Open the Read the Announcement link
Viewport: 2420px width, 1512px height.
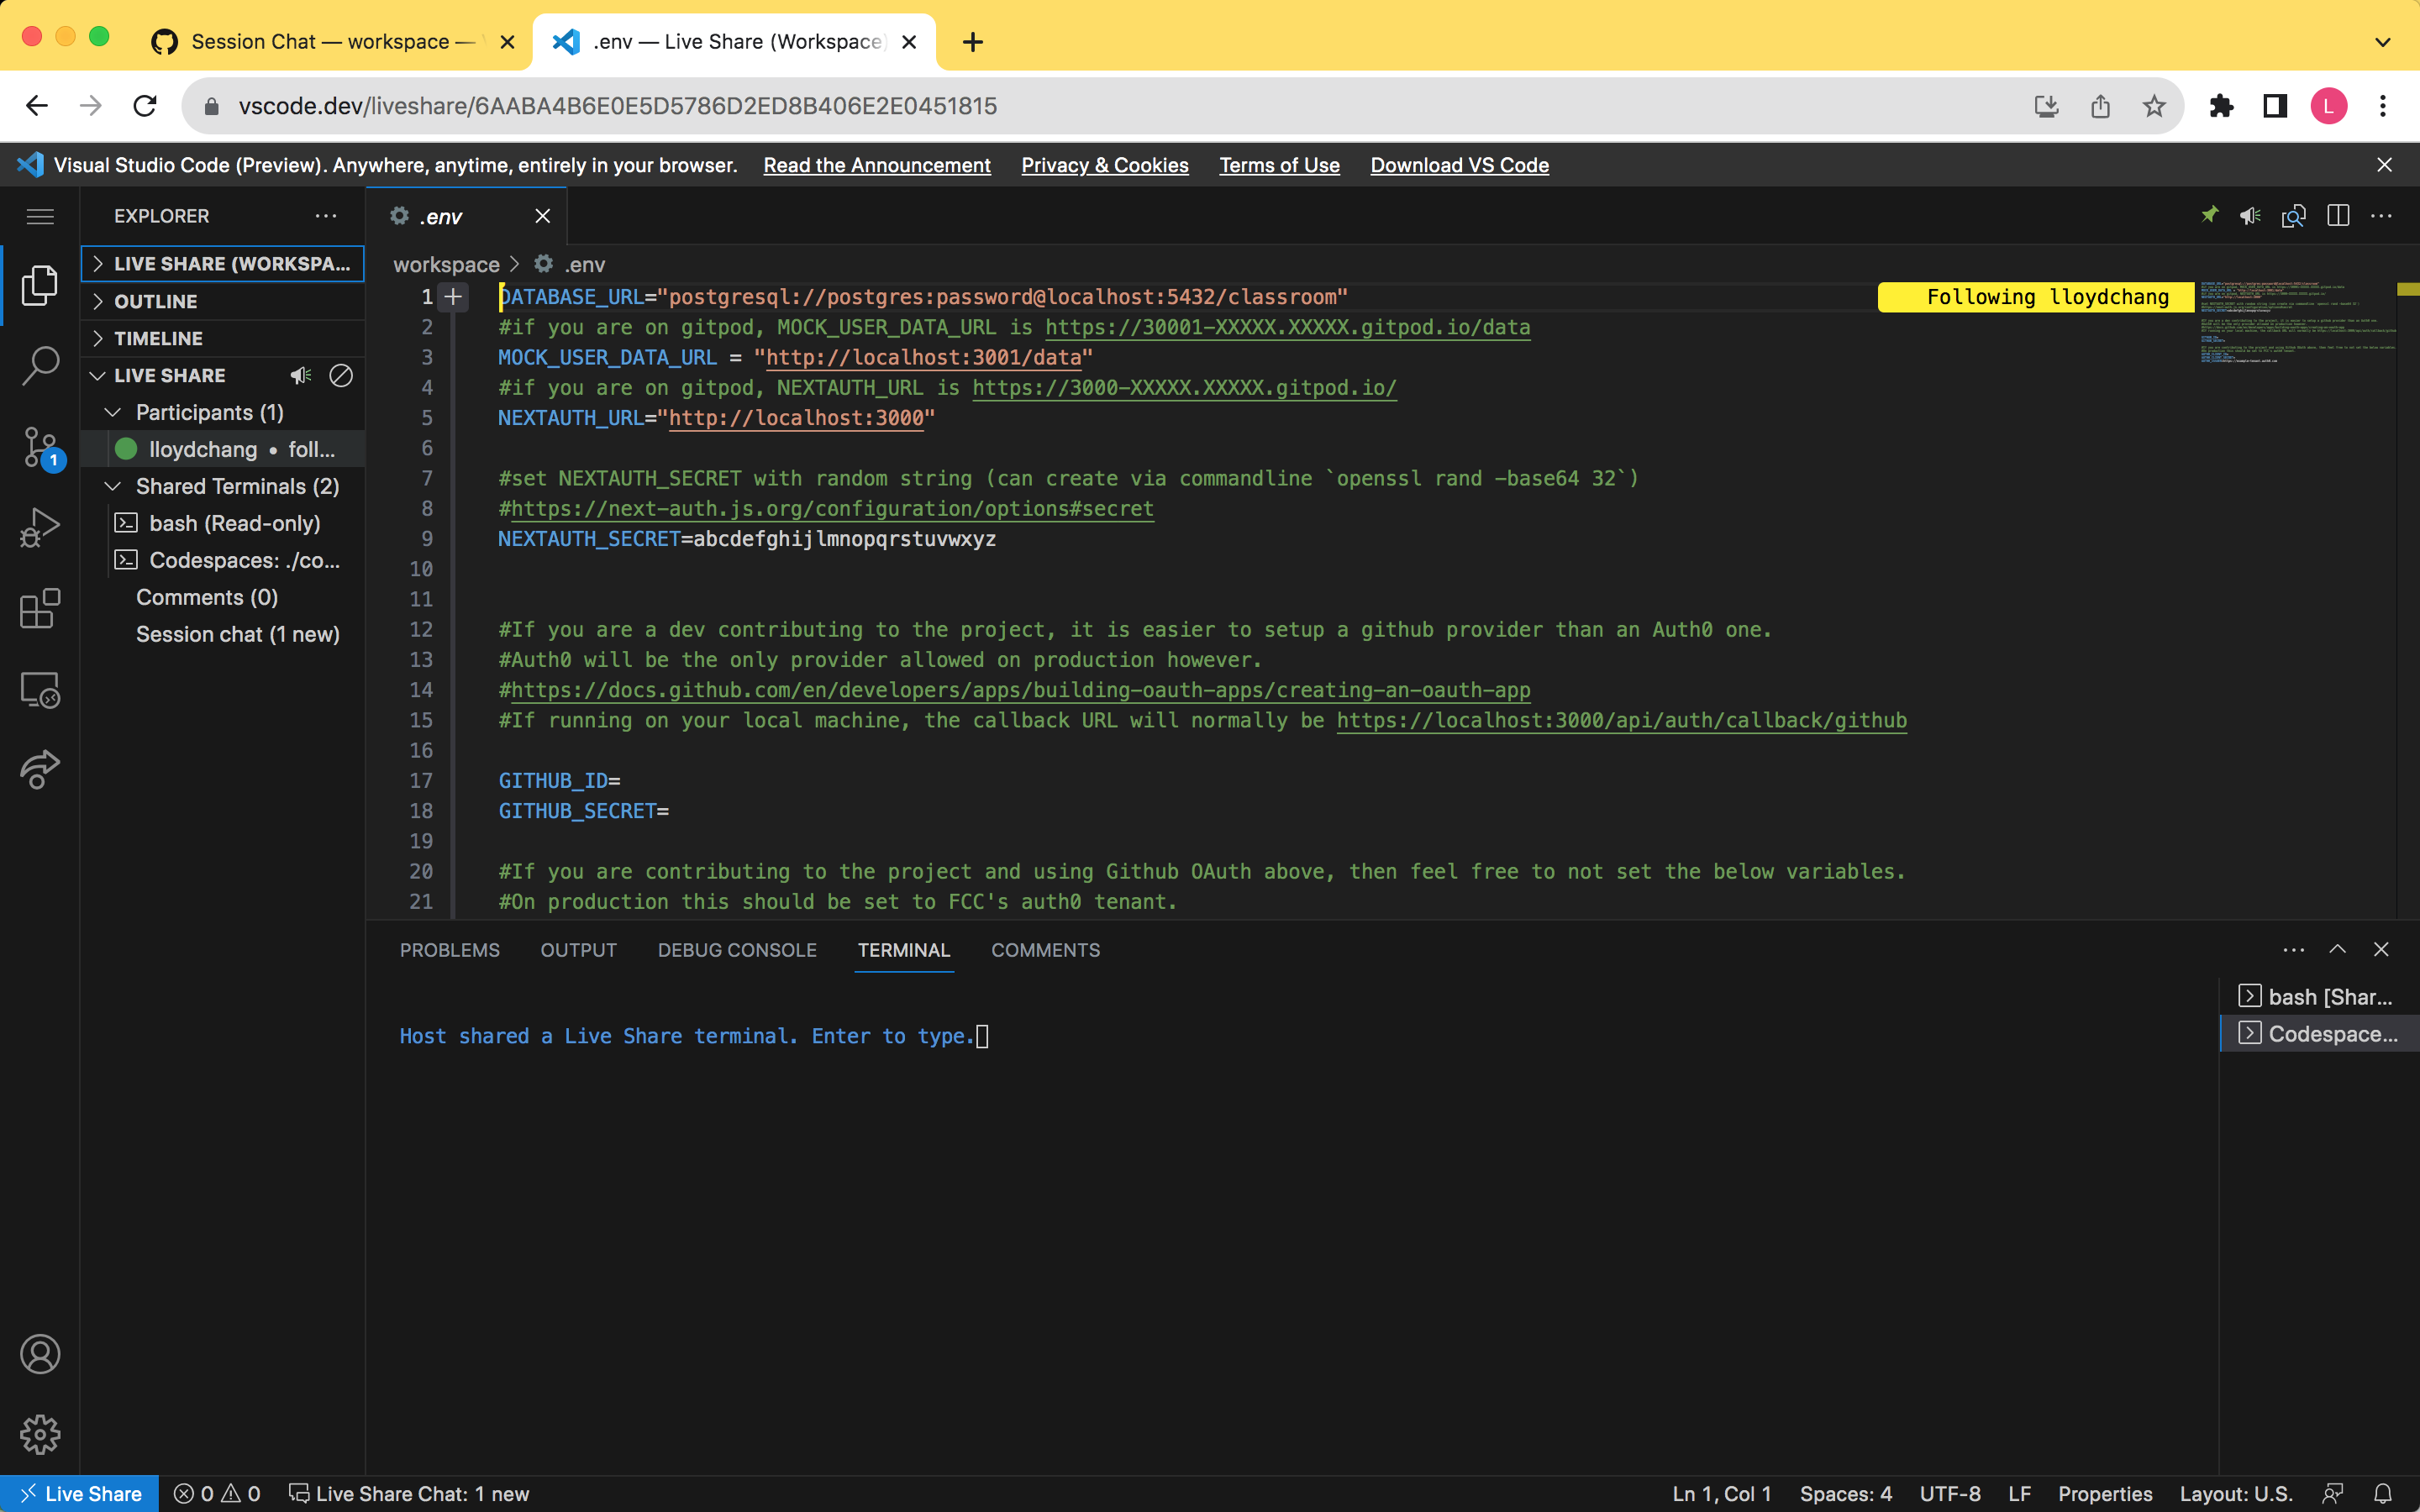877,165
